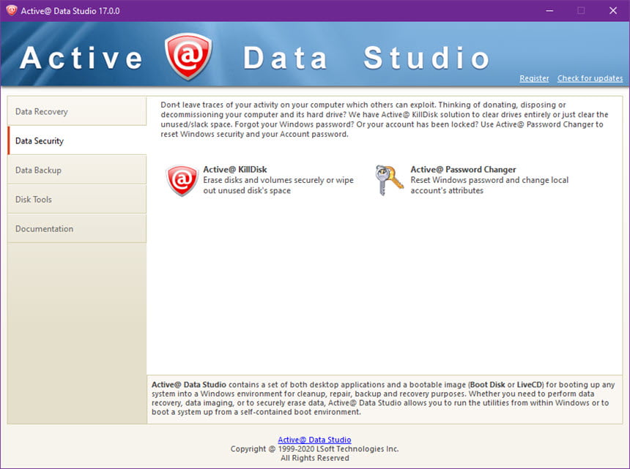Open the Data Backup tab
Screen dimensions: 630x469
(x=77, y=170)
